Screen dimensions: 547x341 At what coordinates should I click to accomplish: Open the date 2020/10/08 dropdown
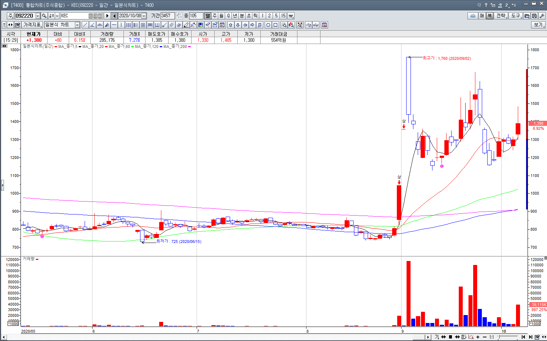pos(144,16)
